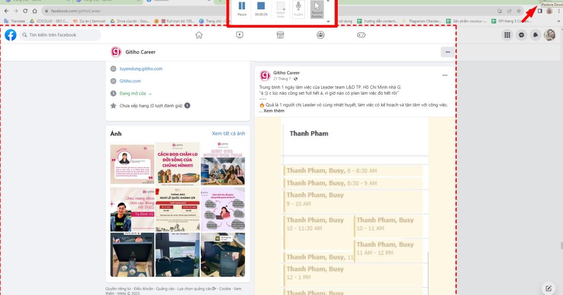Visit the Gitiho.com link
563x295 pixels.
click(x=130, y=81)
